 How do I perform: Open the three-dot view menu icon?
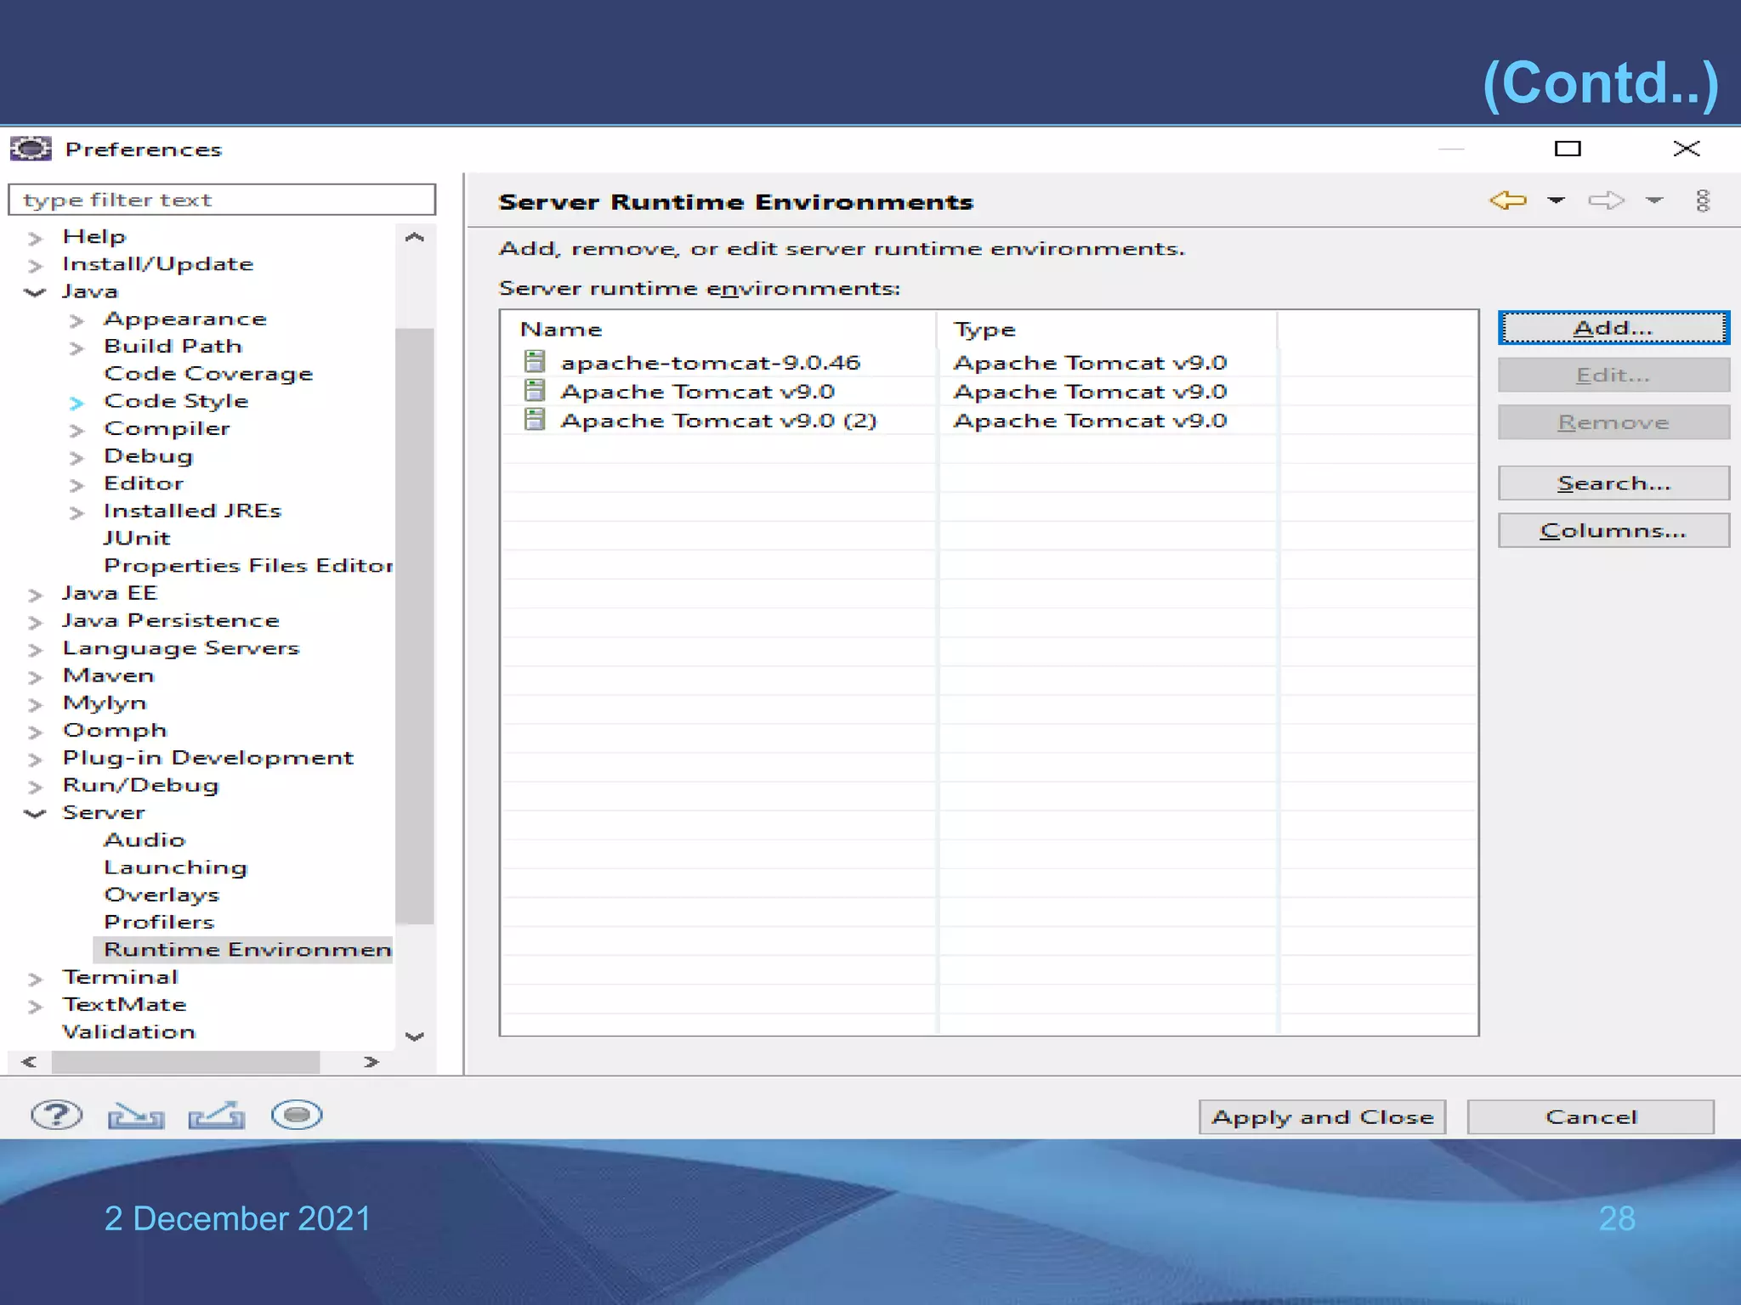(x=1702, y=201)
